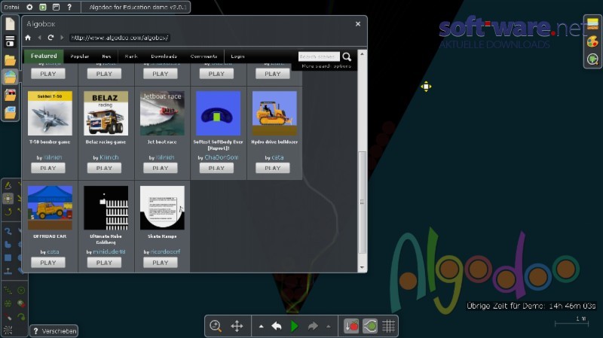Image resolution: width=603 pixels, height=338 pixels.
Task: Switch to the Downloads tab
Action: 164,56
